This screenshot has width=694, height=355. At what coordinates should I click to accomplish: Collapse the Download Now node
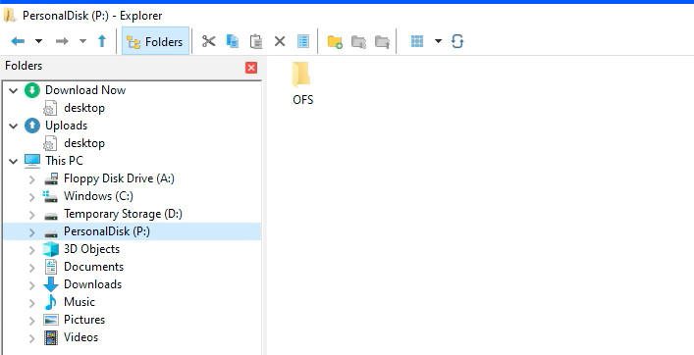14,90
